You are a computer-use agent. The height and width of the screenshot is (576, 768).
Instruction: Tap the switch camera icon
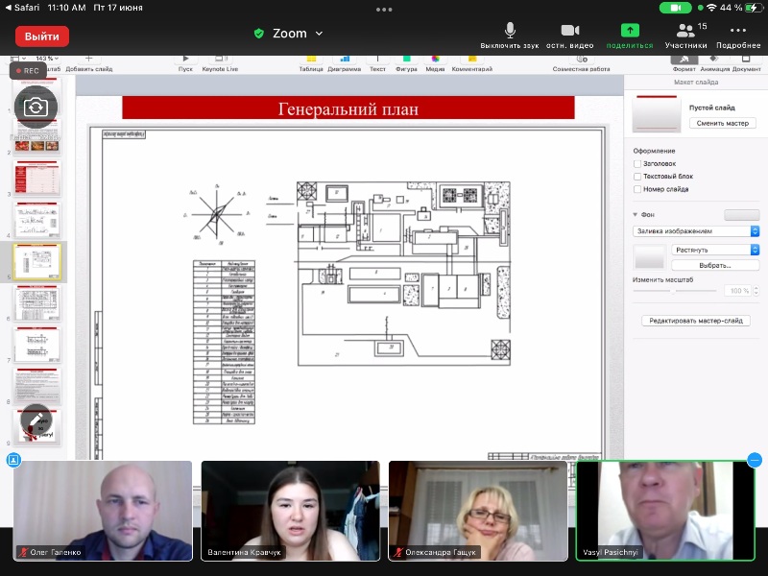[x=36, y=107]
